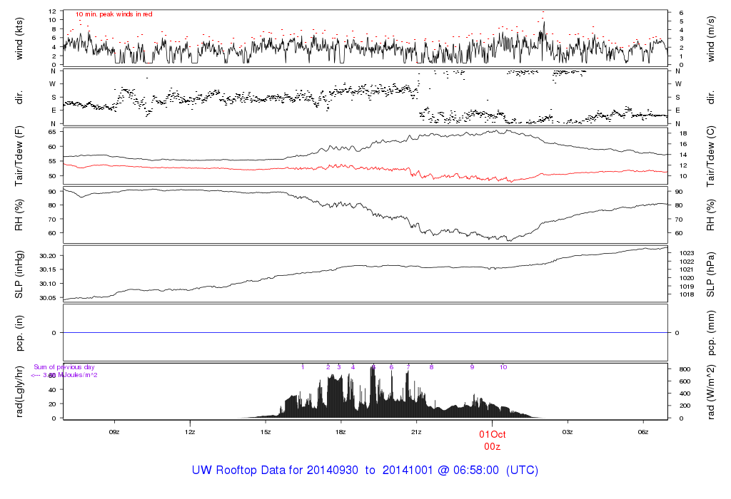Click purple hour marker '2' above radiation plot
731x499 pixels.
tap(328, 367)
